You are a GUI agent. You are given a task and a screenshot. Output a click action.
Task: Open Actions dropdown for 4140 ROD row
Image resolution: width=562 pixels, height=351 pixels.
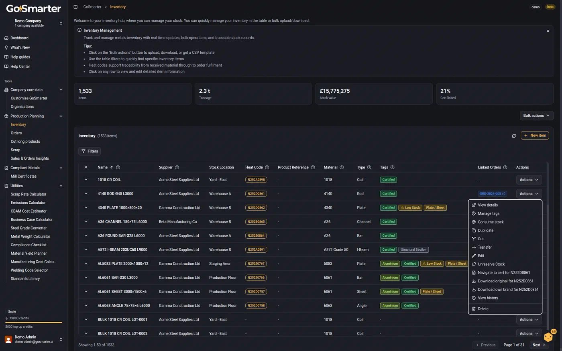pyautogui.click(x=529, y=194)
